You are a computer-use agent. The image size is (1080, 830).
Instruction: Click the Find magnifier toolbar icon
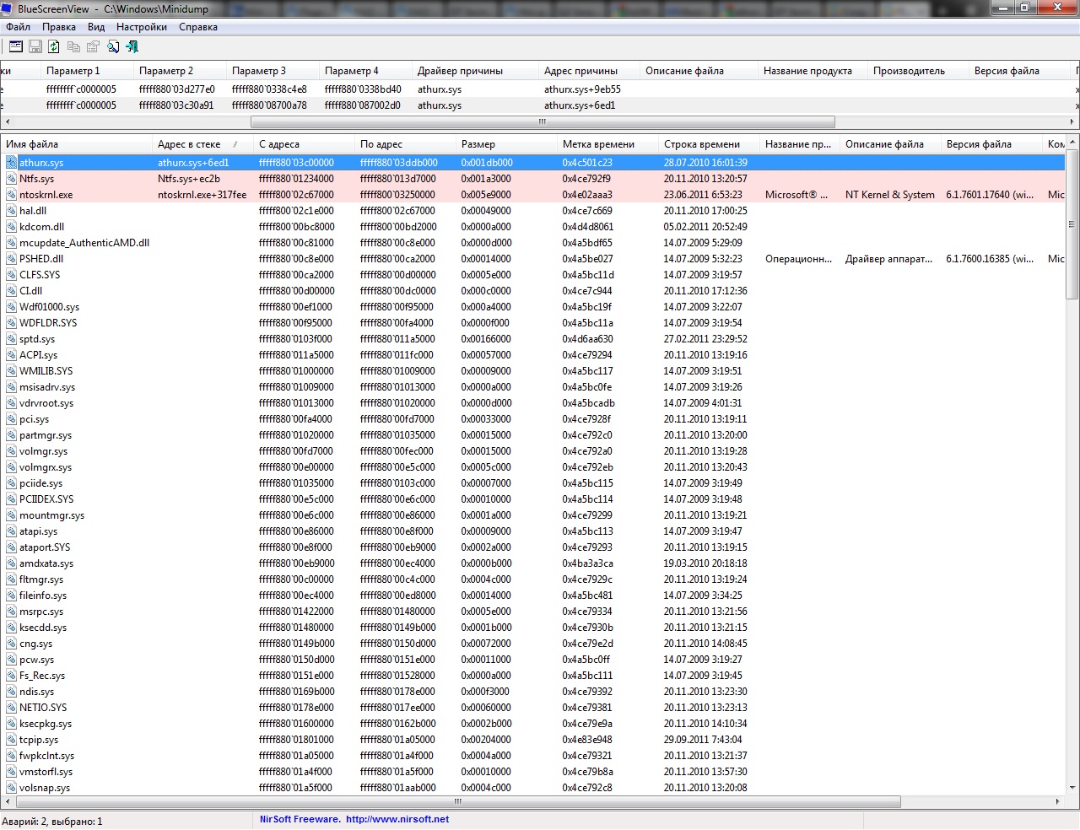tap(113, 47)
